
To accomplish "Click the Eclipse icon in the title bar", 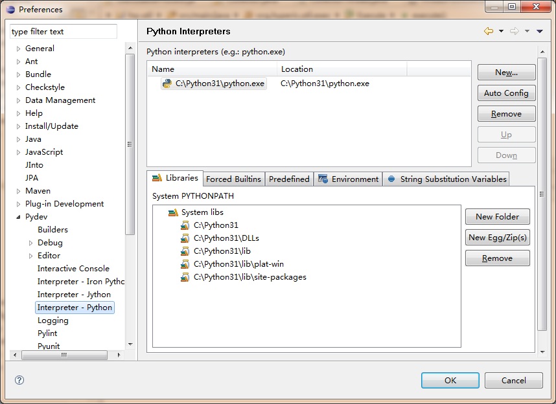I will pyautogui.click(x=10, y=10).
